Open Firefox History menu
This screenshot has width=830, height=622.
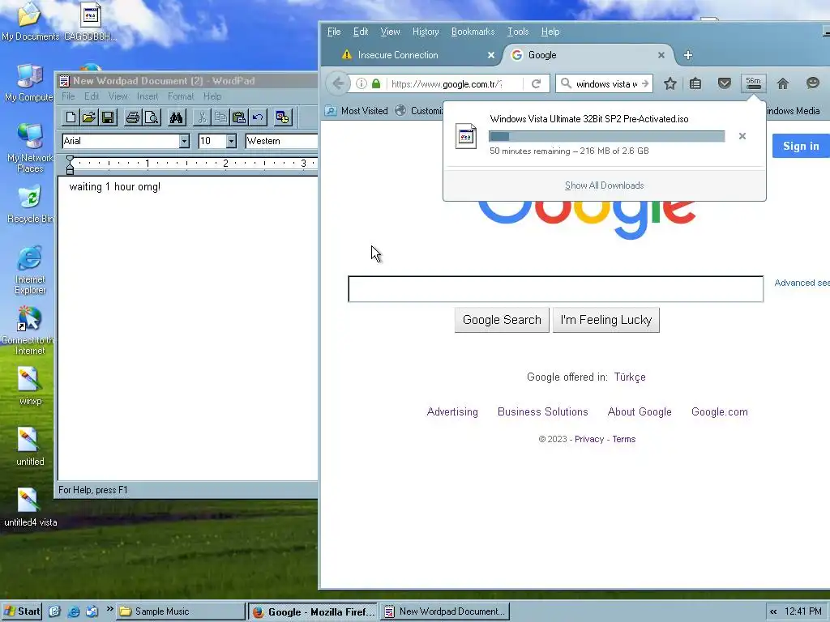point(426,32)
